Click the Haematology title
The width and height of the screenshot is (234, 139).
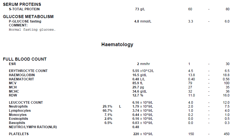click(x=117, y=44)
